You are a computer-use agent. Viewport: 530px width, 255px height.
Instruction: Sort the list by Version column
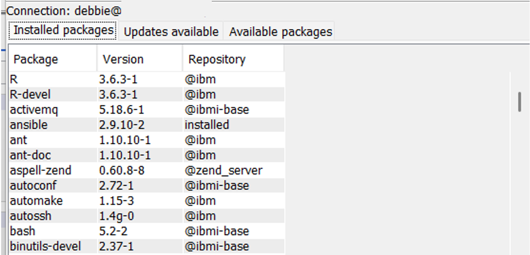pyautogui.click(x=123, y=58)
